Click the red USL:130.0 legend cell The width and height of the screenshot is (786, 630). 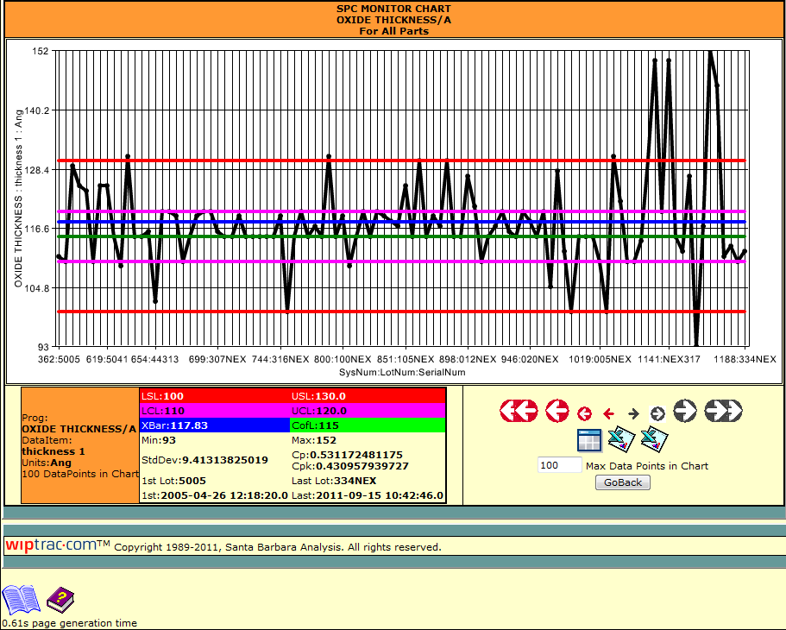[x=367, y=395]
